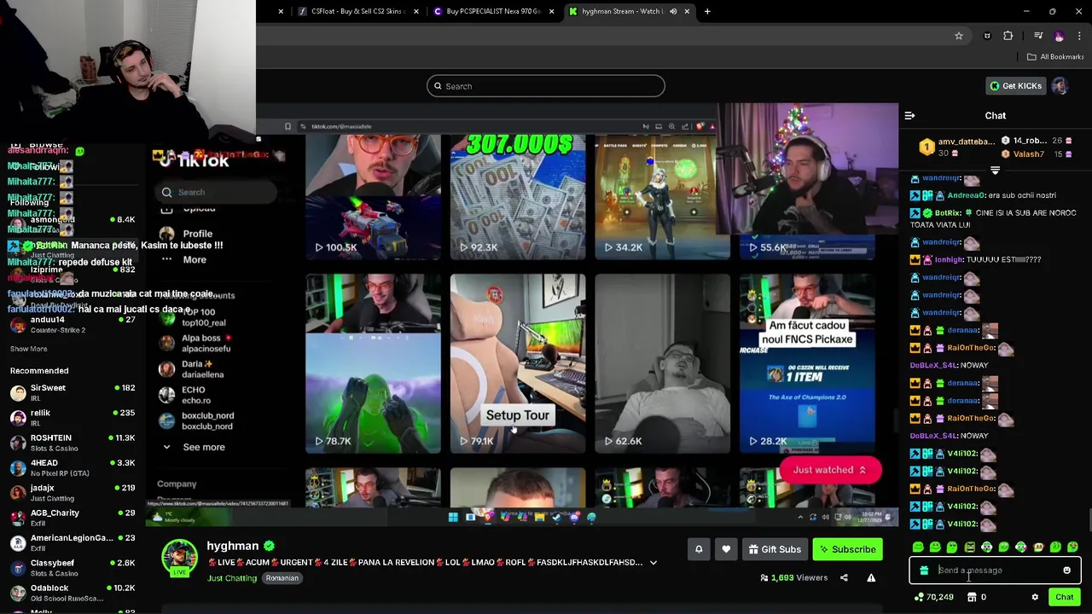1092x614 pixels.
Task: Expand See more in TikTok sidebar
Action: [195, 447]
